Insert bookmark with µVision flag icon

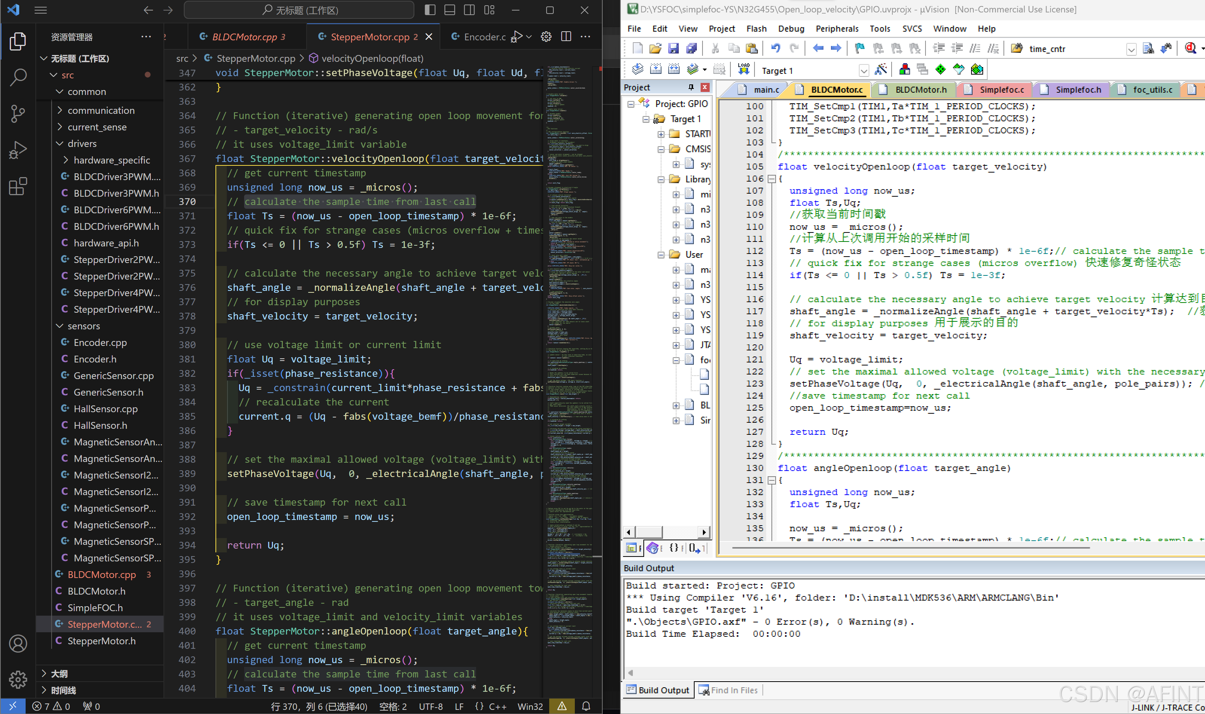tap(859, 48)
